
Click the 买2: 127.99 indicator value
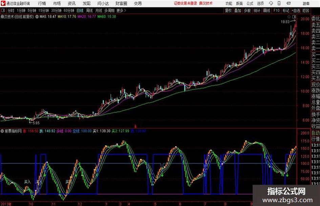[121, 131]
